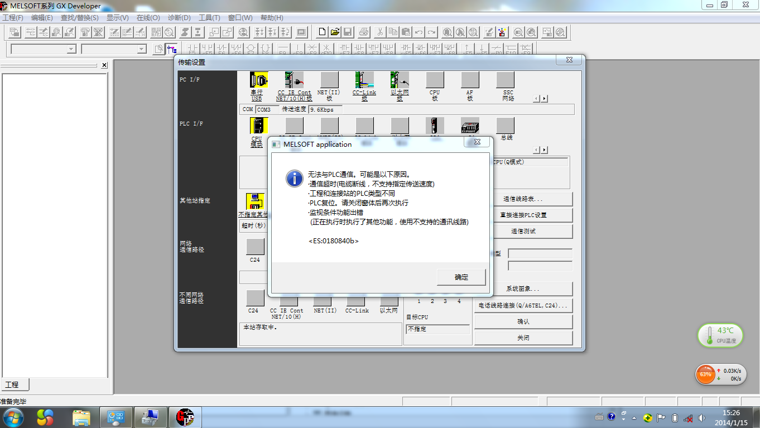
Task: Select the CC-Link board icon
Action: pos(364,80)
